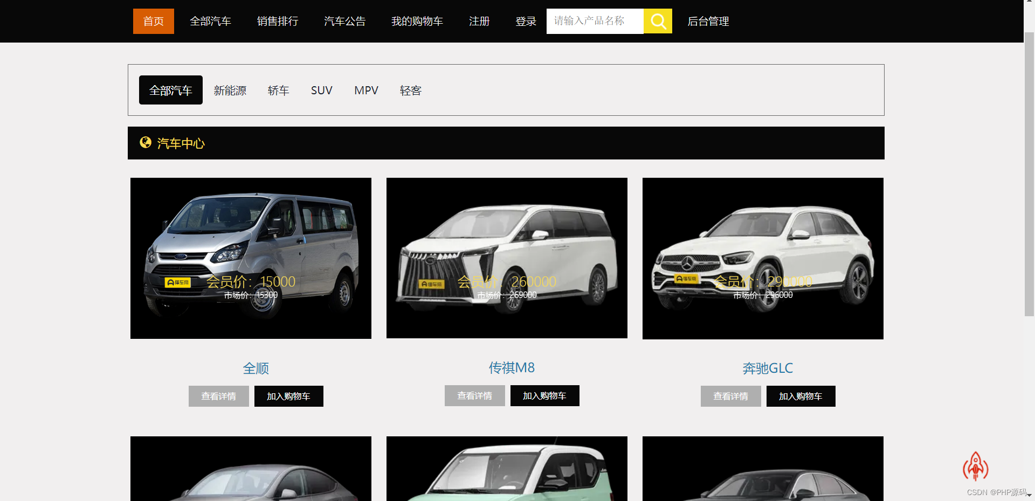1035x501 pixels.
Task: Click the globe icon beside 汽车中心
Action: click(146, 142)
